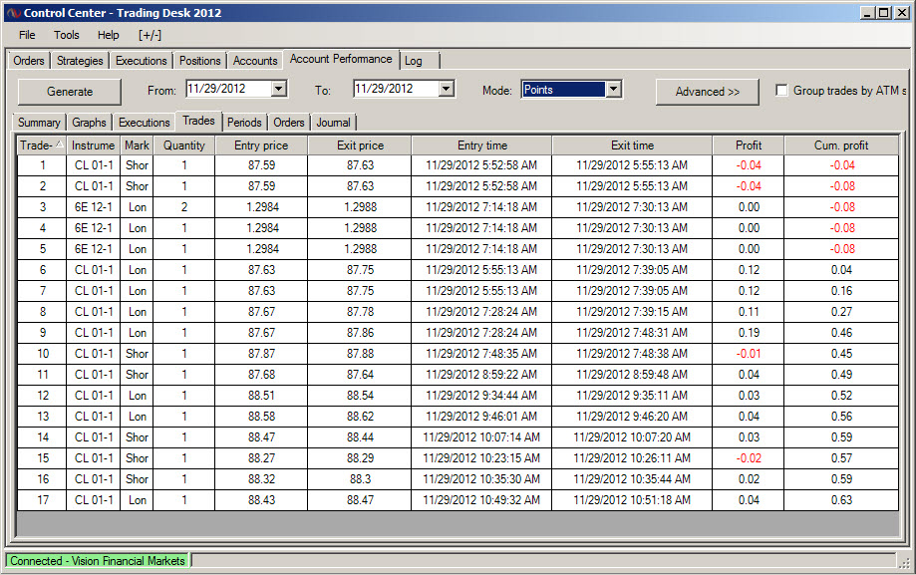Screen dimensions: 916x575
Task: Open the To date dropdown arrow
Action: click(446, 89)
